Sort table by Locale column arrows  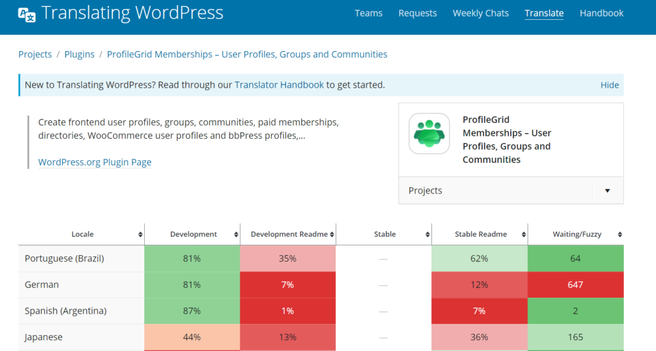[x=140, y=235]
